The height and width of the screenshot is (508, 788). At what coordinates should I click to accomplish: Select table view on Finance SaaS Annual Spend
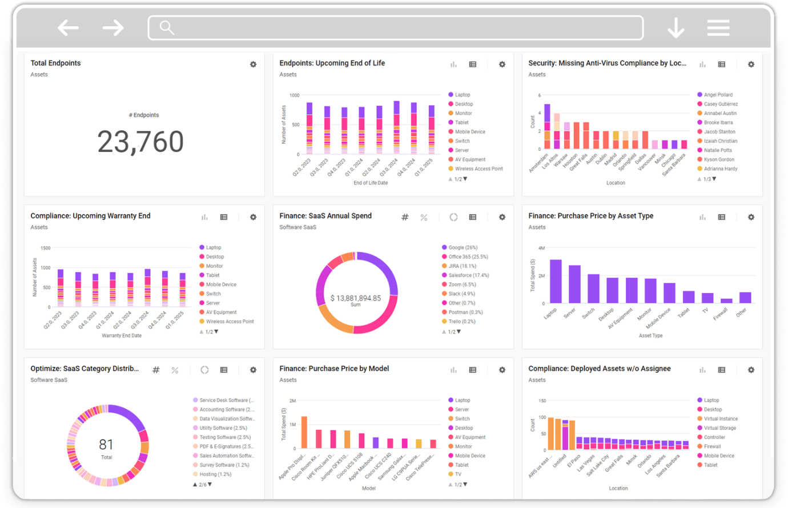tap(473, 217)
